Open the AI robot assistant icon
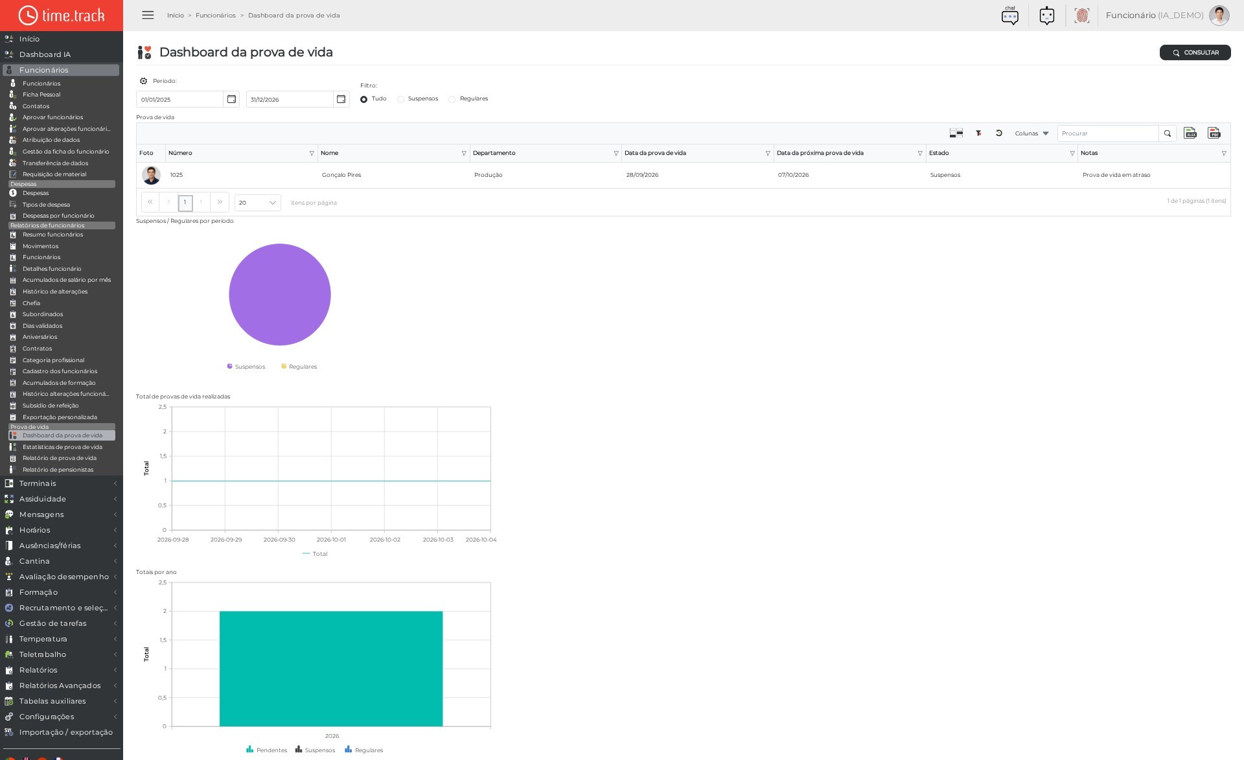The height and width of the screenshot is (760, 1244). [1046, 16]
